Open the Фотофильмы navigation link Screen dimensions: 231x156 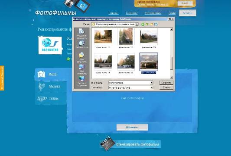coord(153,13)
